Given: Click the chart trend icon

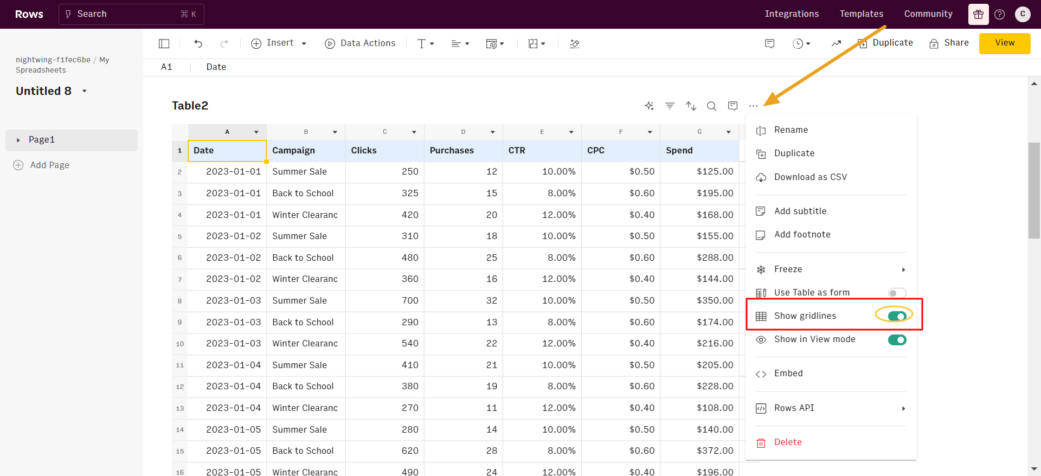Looking at the screenshot, I should [x=836, y=43].
